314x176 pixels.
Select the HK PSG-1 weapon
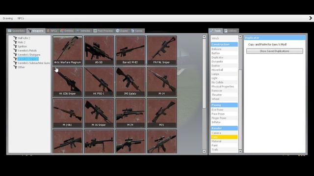point(99,82)
